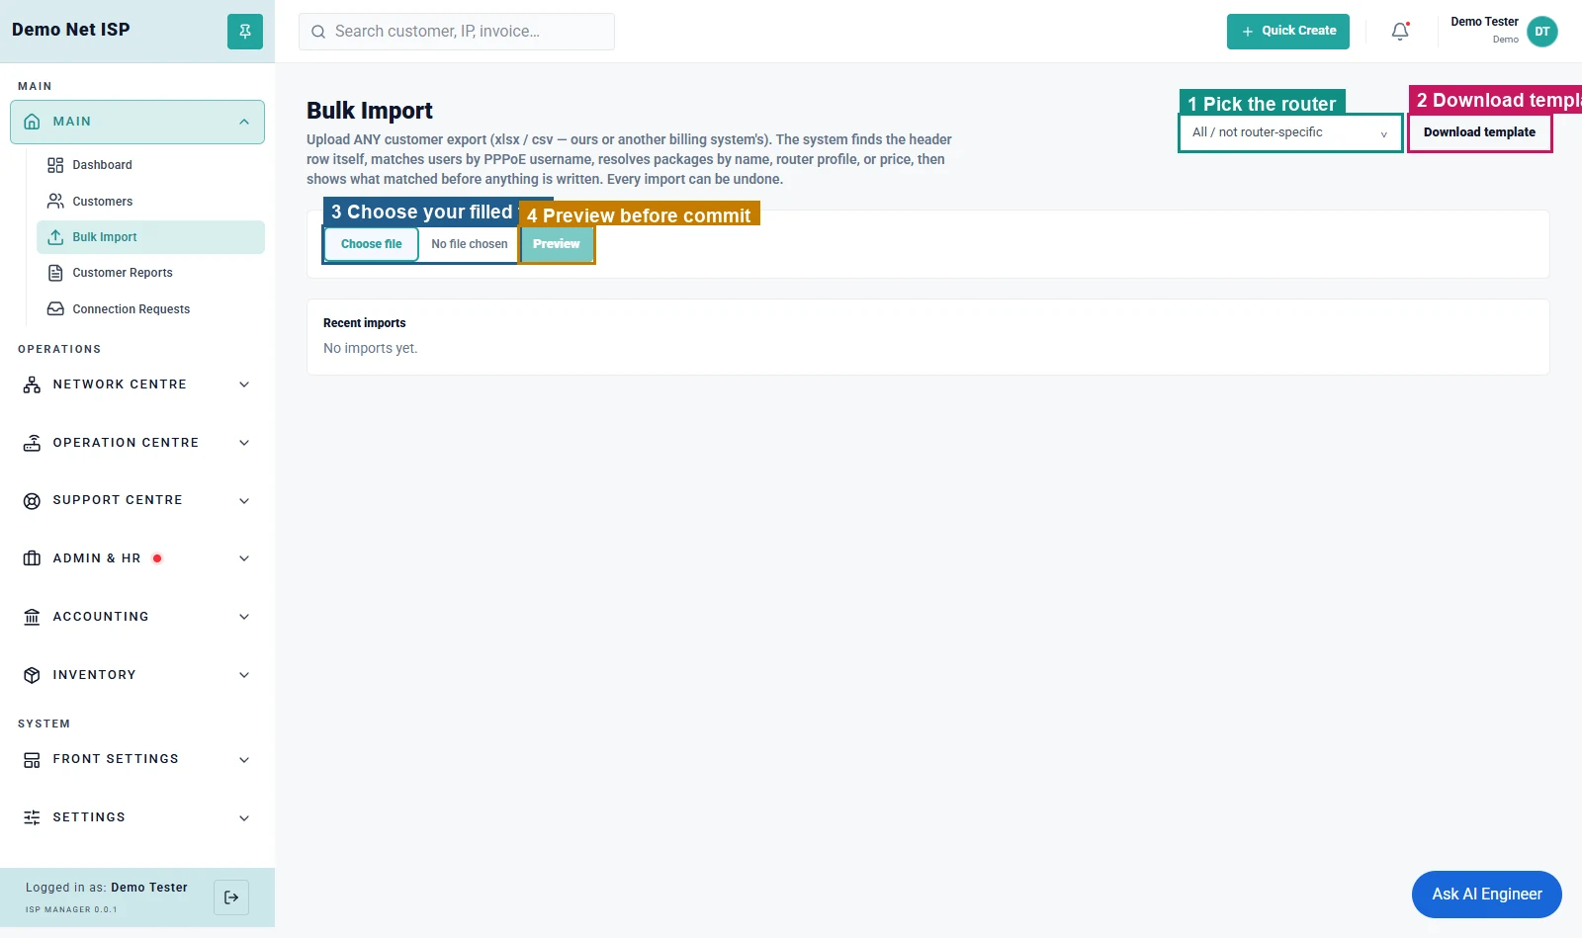This screenshot has width=1582, height=938.
Task: Click the search magnifier icon
Action: tap(318, 32)
